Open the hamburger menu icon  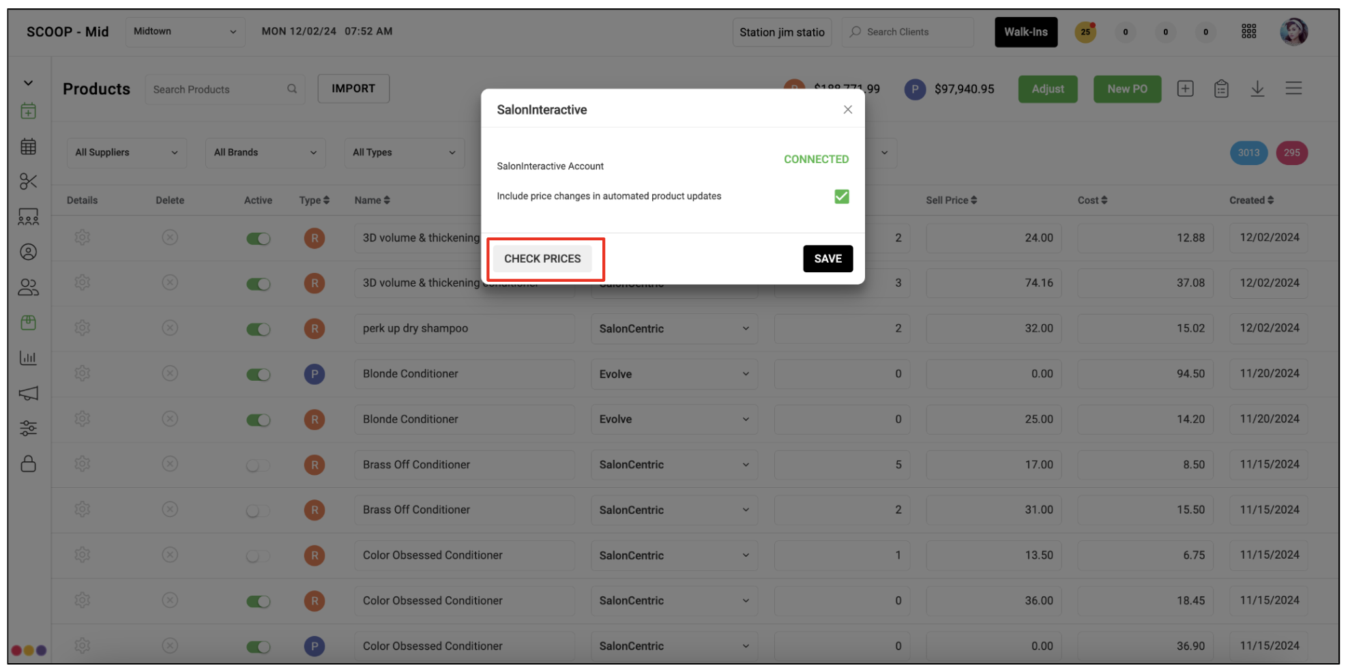[x=1293, y=88]
